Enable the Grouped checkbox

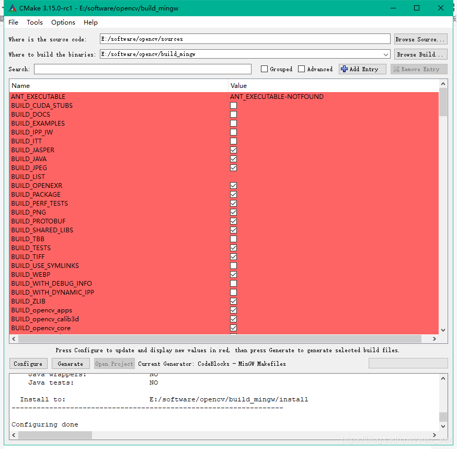tap(265, 69)
